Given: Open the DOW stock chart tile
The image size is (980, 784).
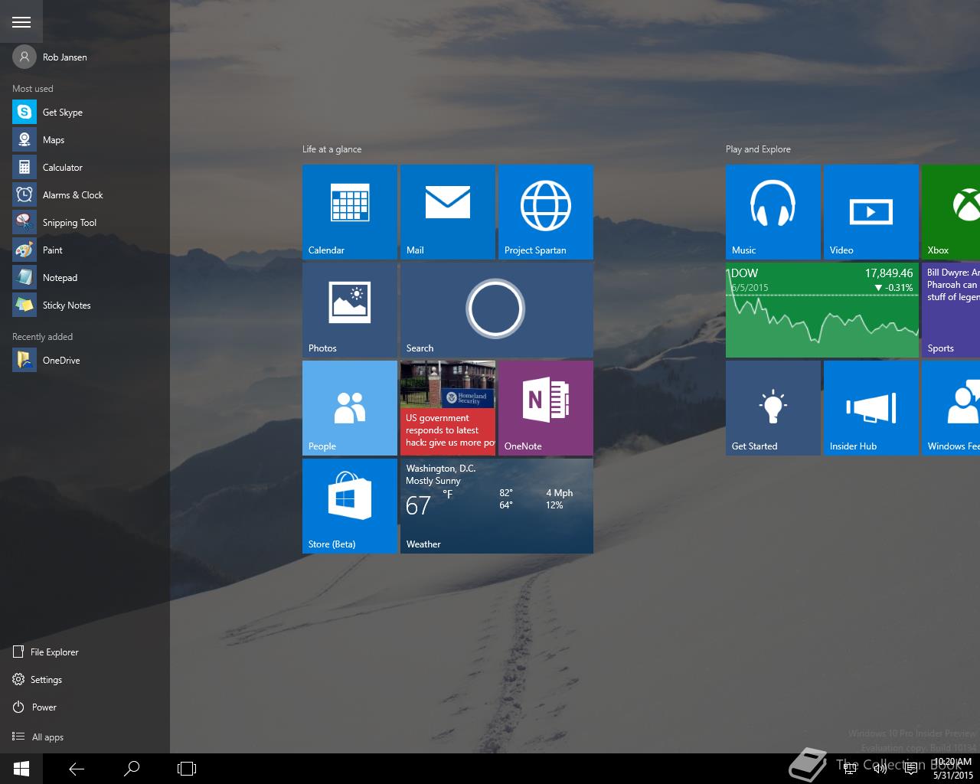Looking at the screenshot, I should click(822, 310).
